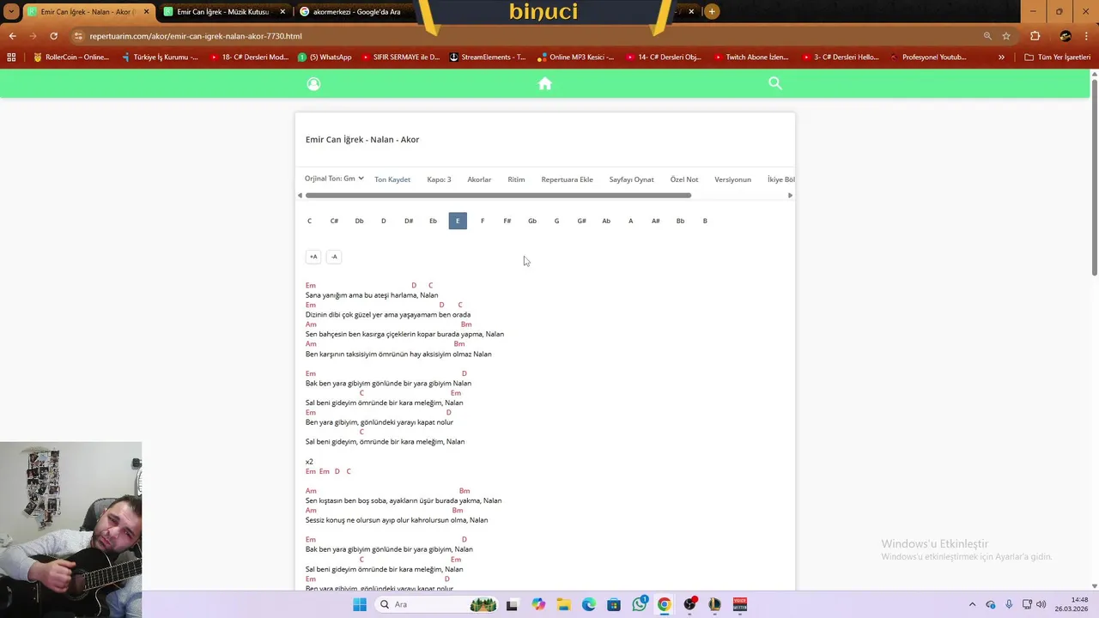Viewport: 1099px width, 618px height.
Task: Open Microsoft Store from taskbar
Action: (614, 604)
